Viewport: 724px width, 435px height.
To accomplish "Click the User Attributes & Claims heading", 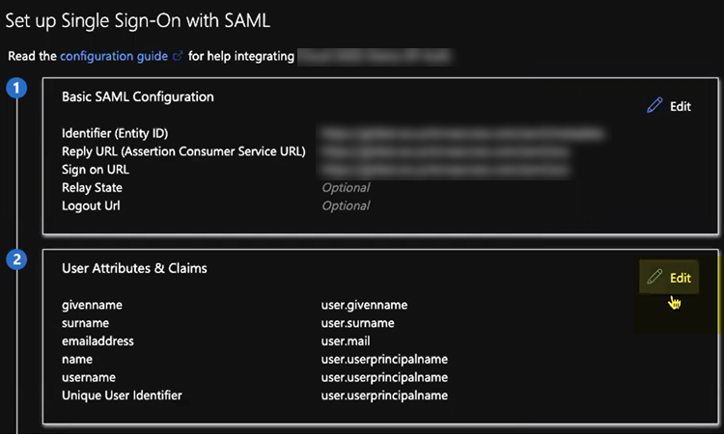I will pos(134,268).
